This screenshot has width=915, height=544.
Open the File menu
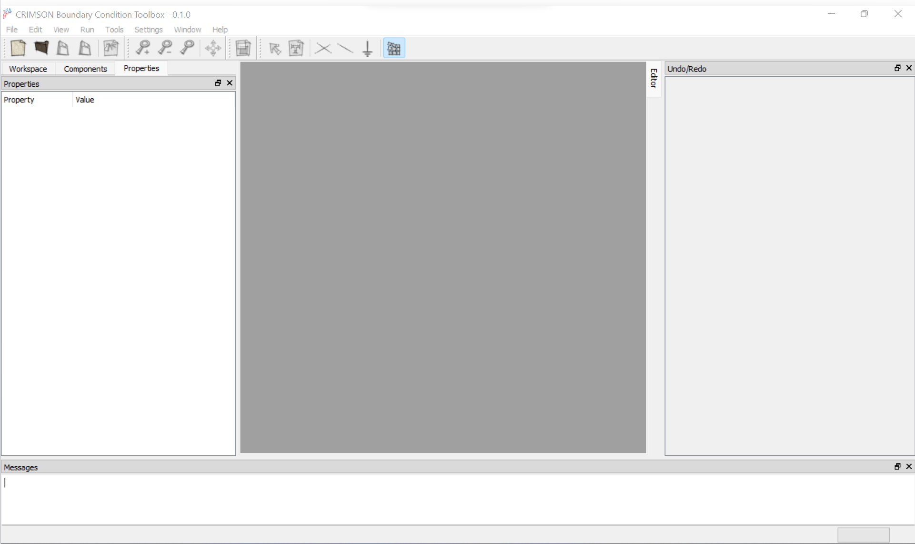pyautogui.click(x=11, y=30)
